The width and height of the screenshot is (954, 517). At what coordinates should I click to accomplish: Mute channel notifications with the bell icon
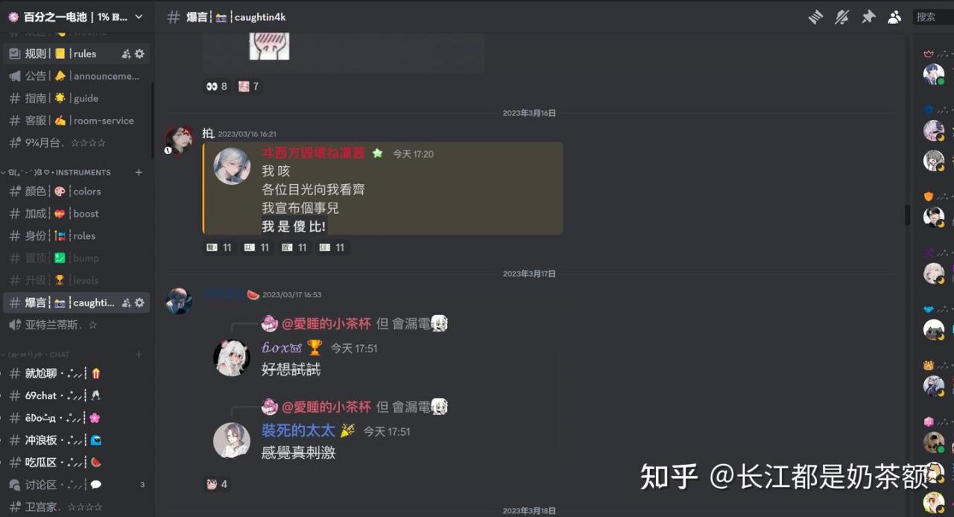[841, 16]
